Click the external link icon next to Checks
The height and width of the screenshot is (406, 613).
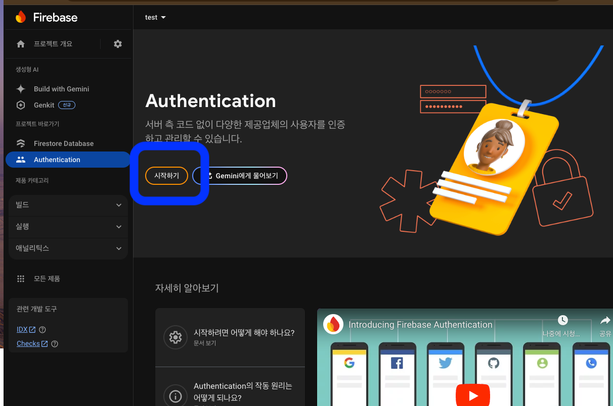coord(45,344)
